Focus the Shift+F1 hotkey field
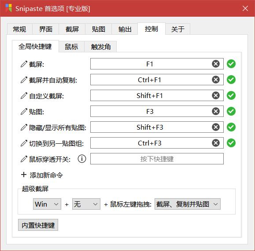 click(x=157, y=95)
